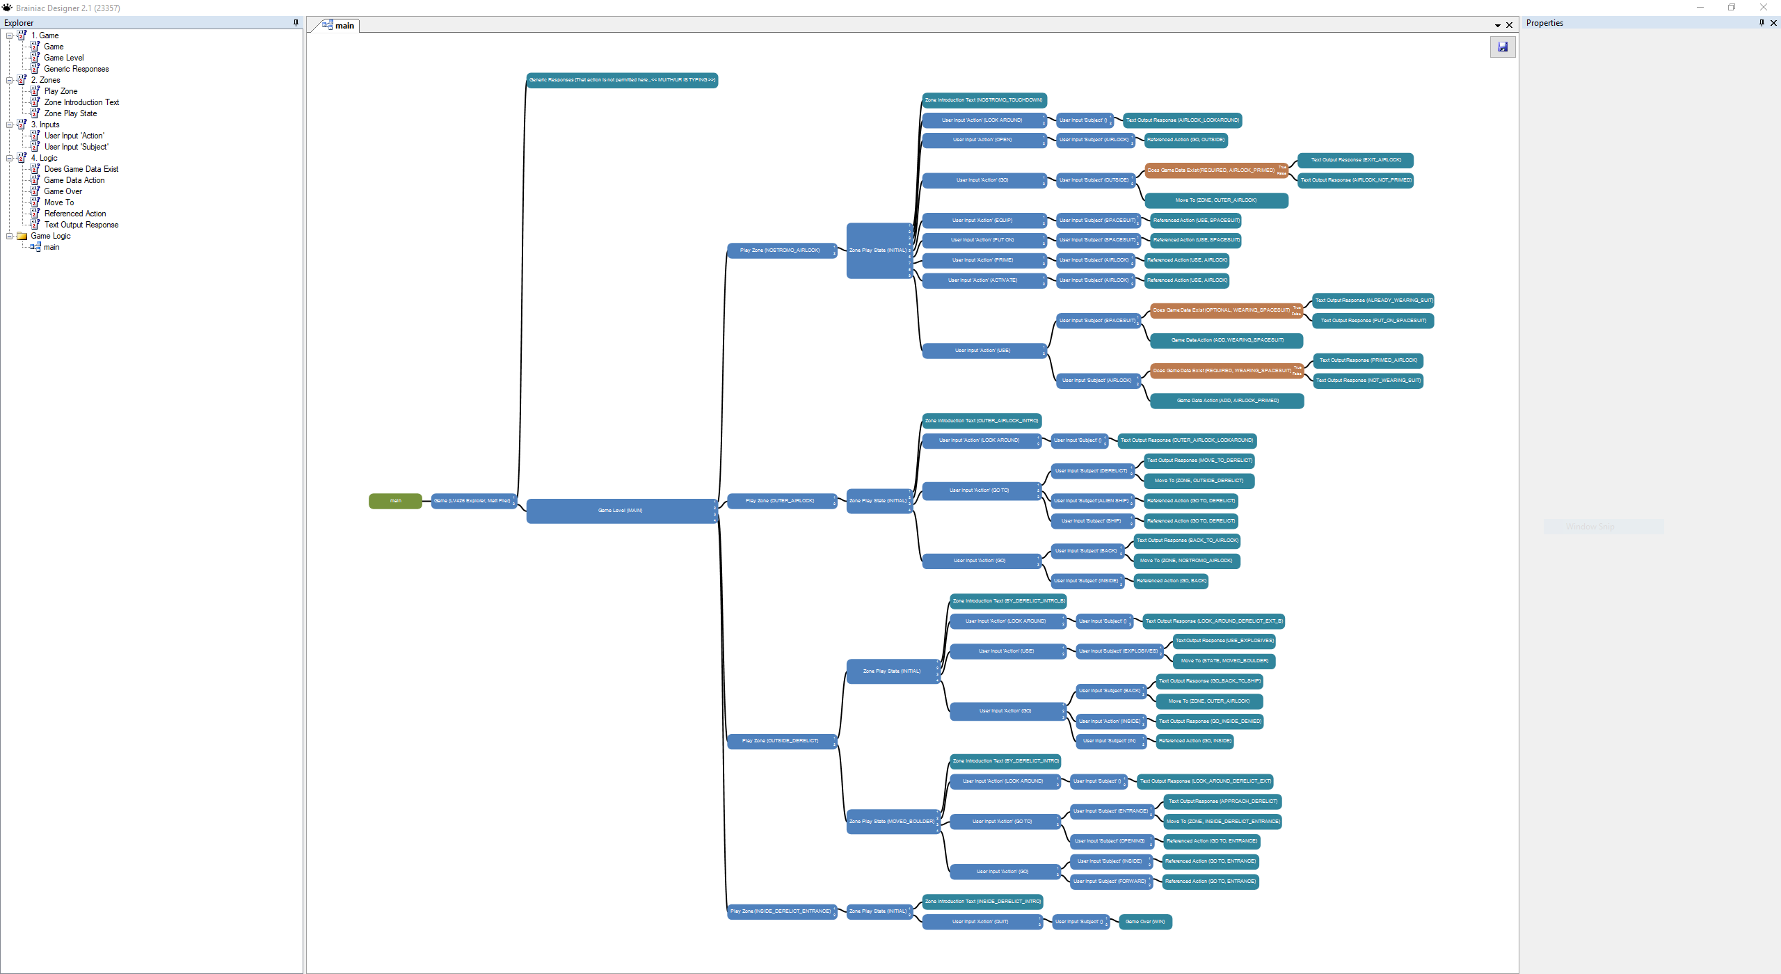Viewport: 1781px width, 974px height.
Task: Click the Play Zone node type icon
Action: pos(35,91)
